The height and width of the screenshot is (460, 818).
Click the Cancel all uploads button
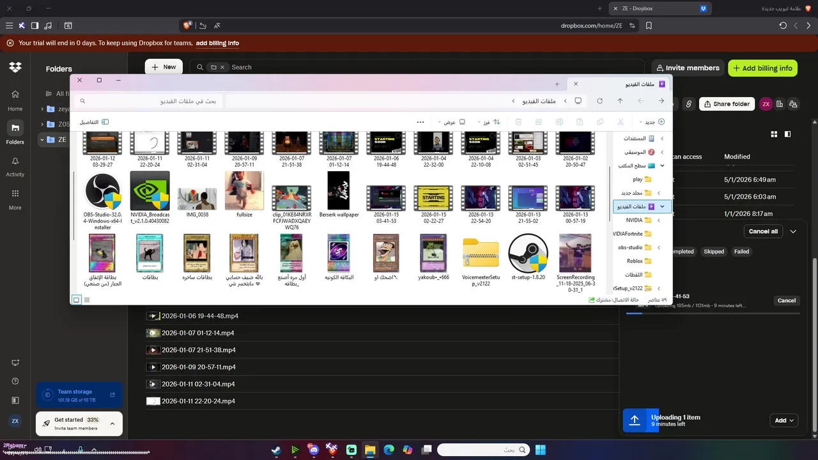tap(763, 231)
